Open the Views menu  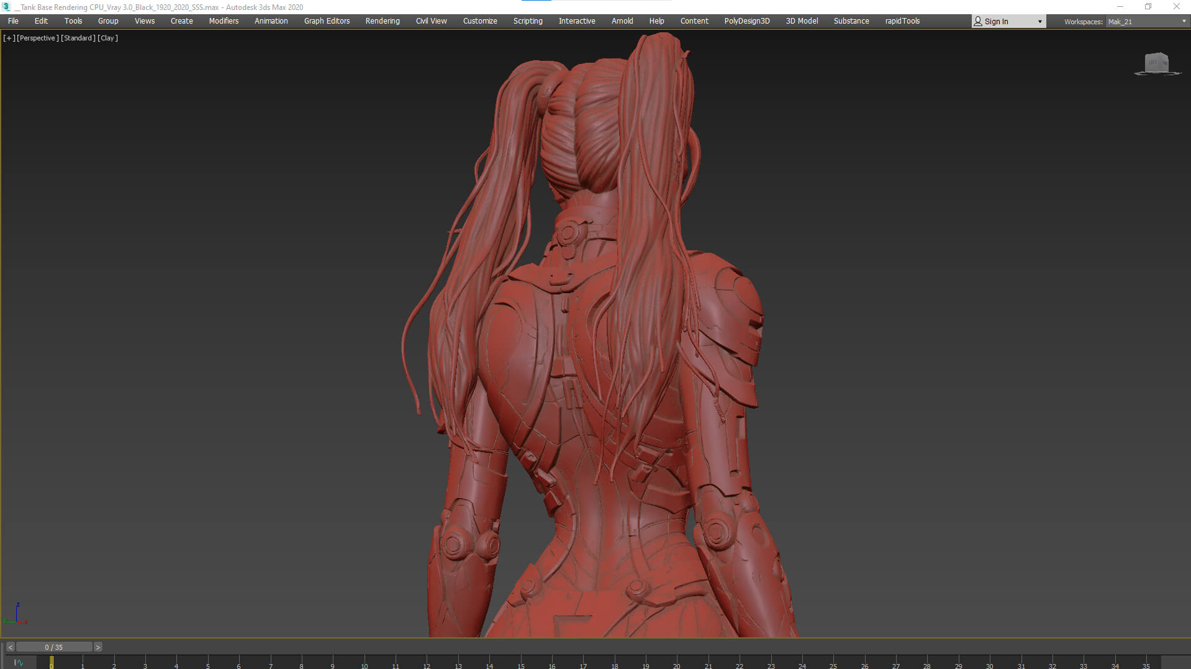pos(145,21)
